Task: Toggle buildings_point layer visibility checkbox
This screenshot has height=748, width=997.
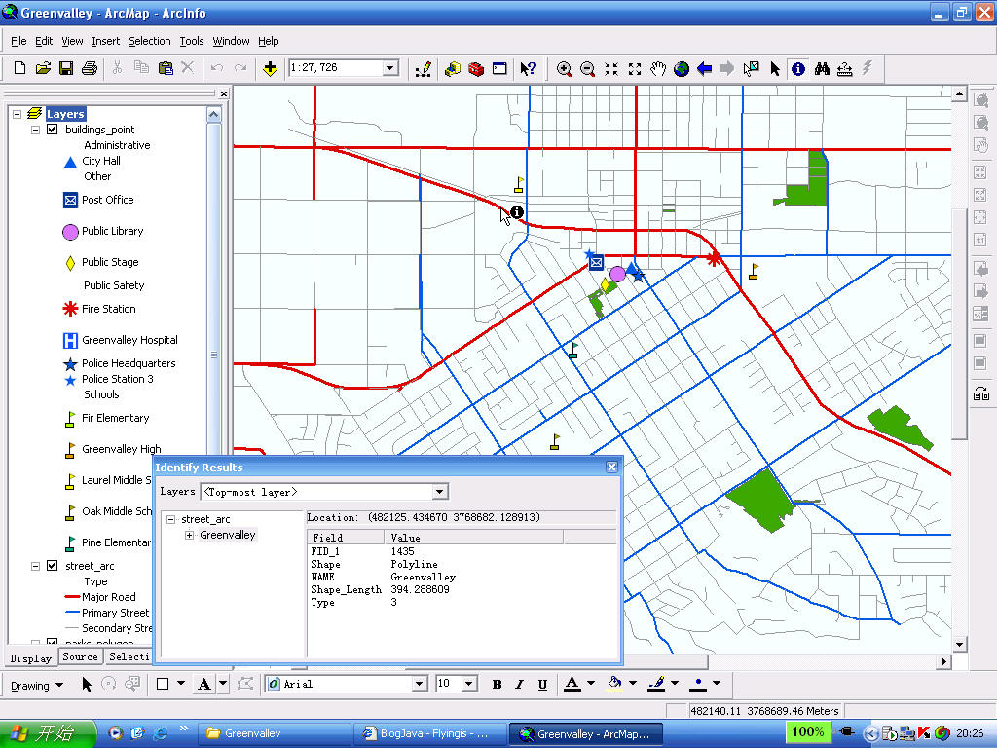Action: (53, 130)
